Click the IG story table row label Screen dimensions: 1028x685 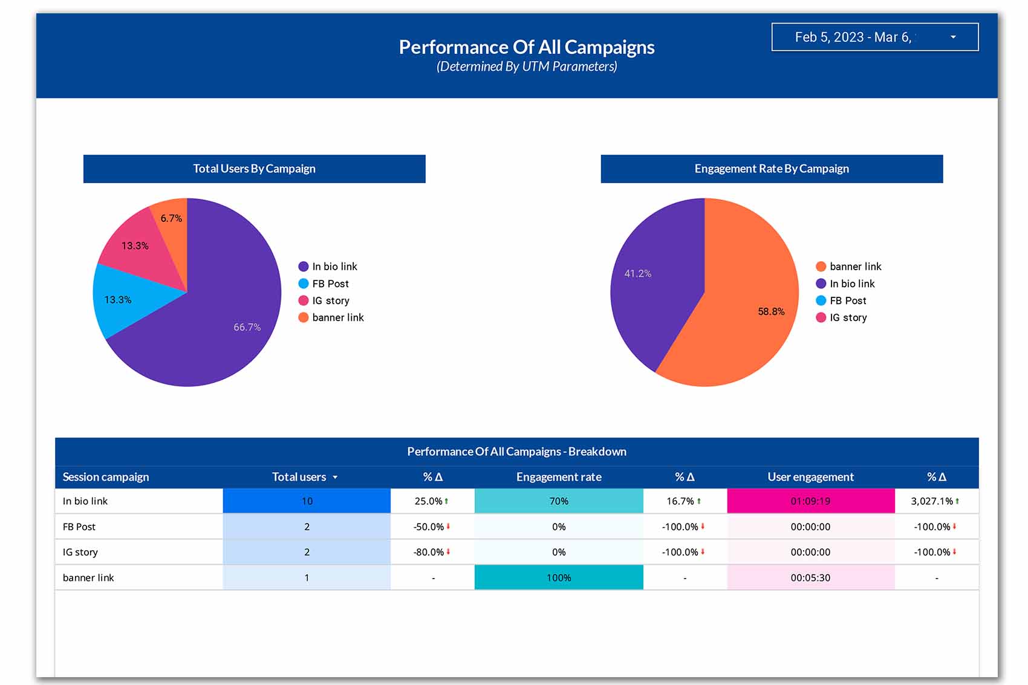(x=80, y=552)
